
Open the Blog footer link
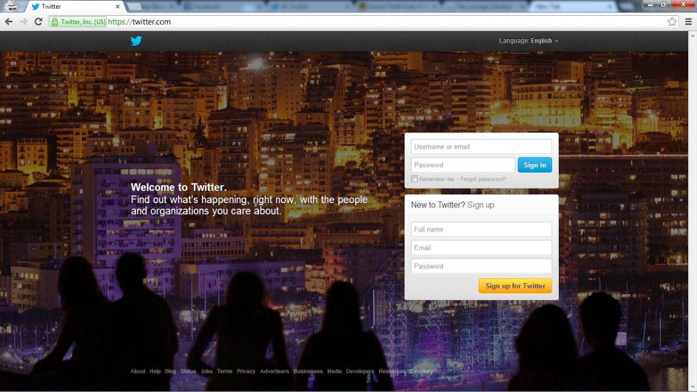coord(170,371)
